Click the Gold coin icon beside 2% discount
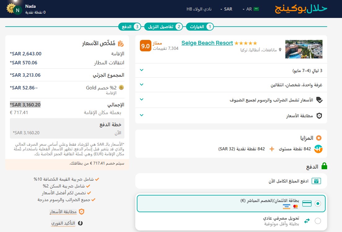 pos(121,88)
